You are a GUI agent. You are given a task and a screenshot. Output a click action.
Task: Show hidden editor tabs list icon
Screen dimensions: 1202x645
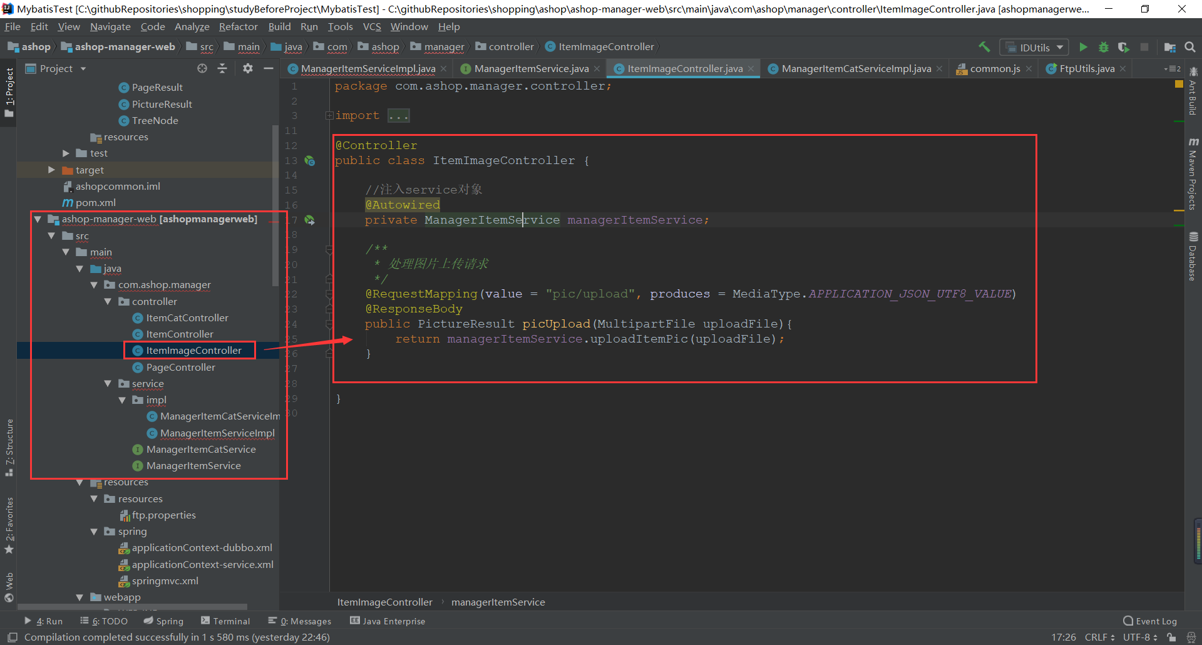pyautogui.click(x=1172, y=69)
